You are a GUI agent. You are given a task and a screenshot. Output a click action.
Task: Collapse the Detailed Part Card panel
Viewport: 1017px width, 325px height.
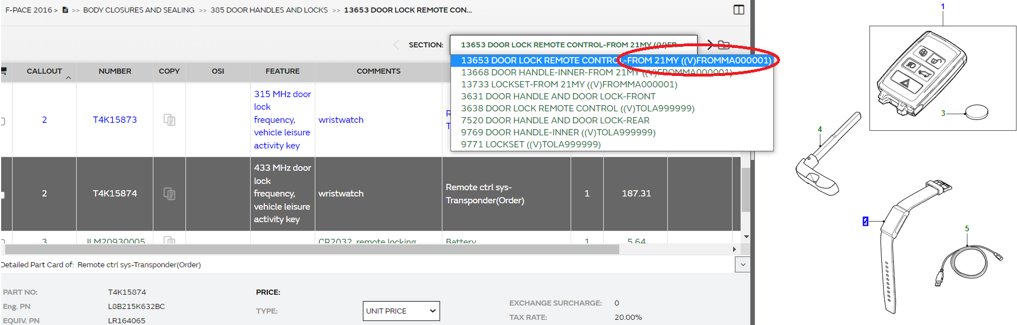742,264
